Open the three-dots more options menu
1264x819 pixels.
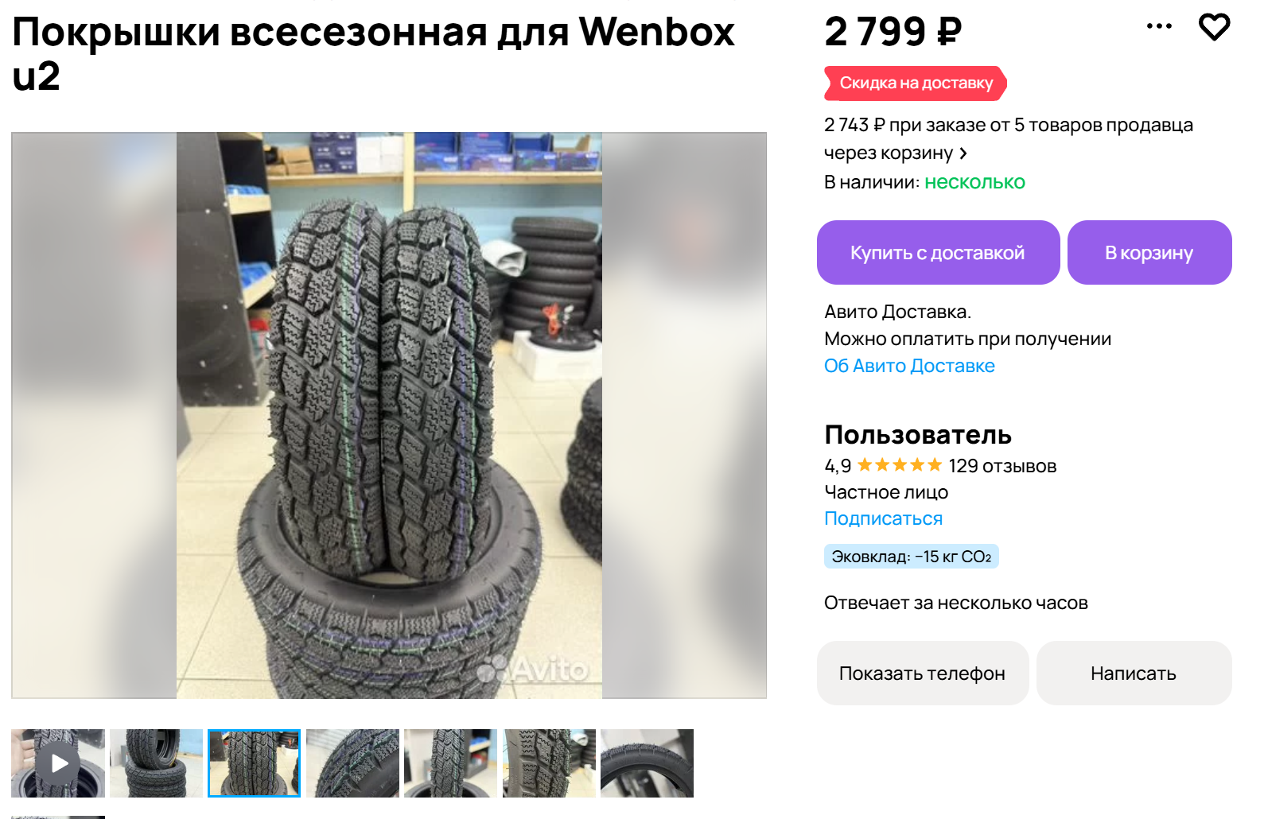coord(1159,26)
